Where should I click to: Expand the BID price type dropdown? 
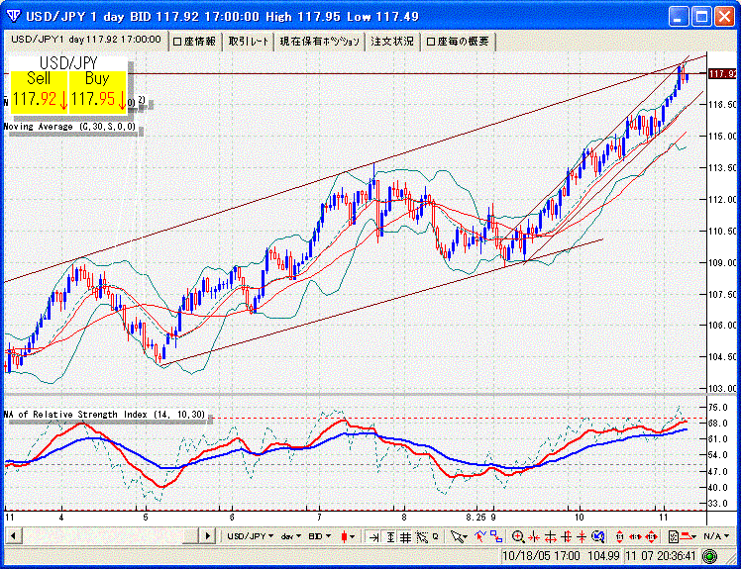pos(321,536)
